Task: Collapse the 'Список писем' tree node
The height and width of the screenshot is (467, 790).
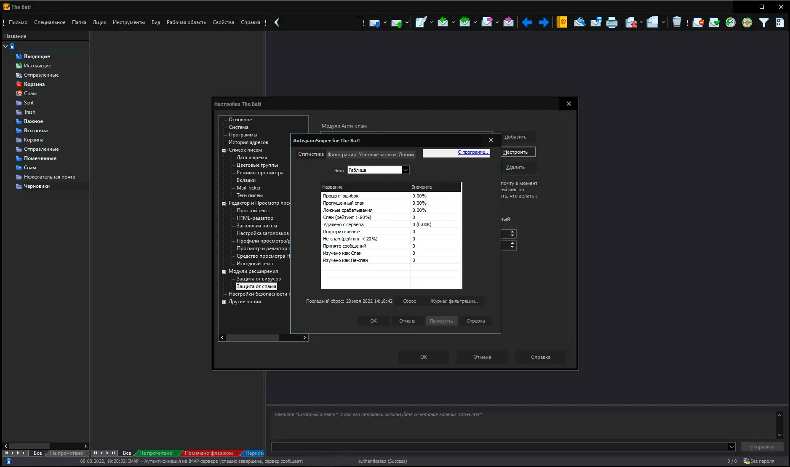Action: point(224,150)
